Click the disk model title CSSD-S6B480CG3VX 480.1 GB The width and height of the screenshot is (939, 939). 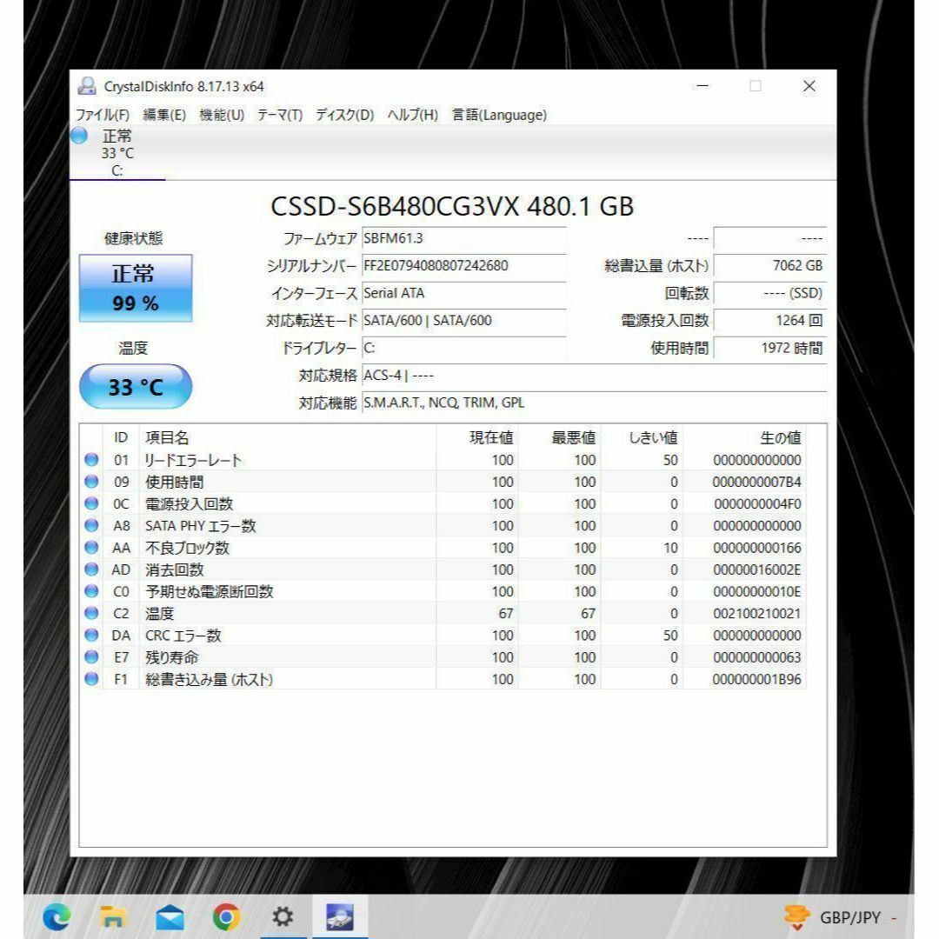452,207
